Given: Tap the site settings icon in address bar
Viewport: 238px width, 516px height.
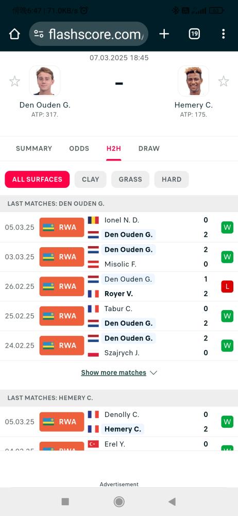Looking at the screenshot, I should pyautogui.click(x=39, y=34).
